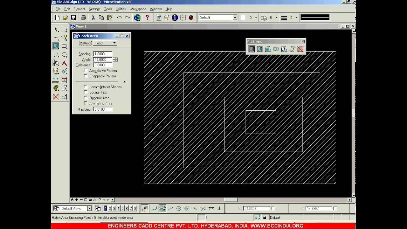Open a file with the folder icon
The image size is (407, 229).
pos(65,18)
